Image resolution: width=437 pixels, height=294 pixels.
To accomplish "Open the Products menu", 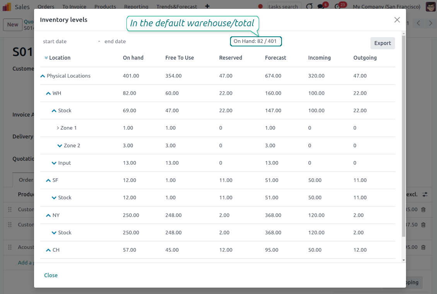I will (105, 7).
